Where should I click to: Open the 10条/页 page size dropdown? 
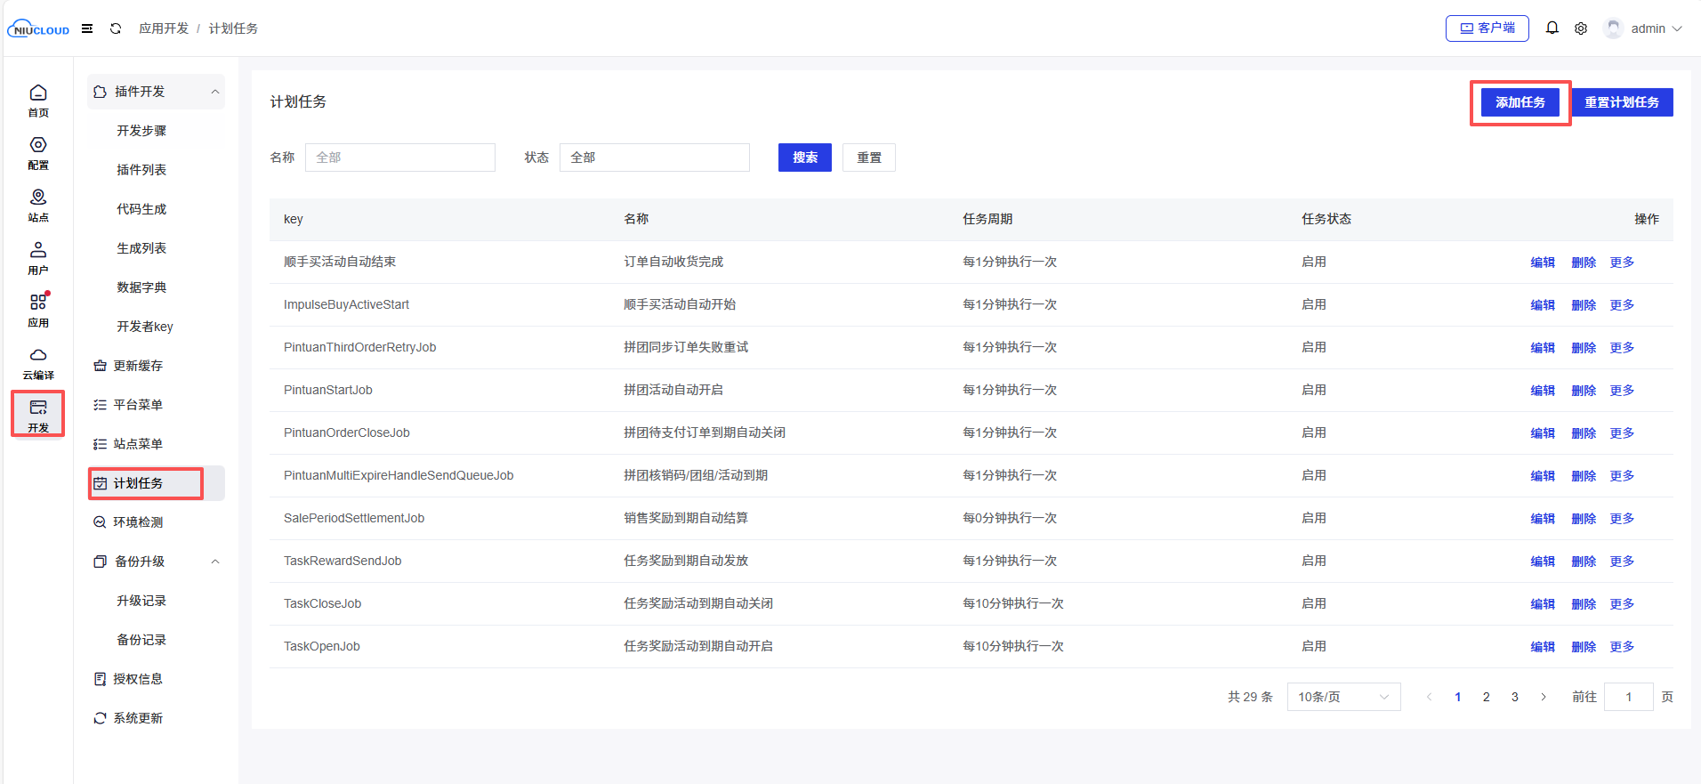(1343, 697)
